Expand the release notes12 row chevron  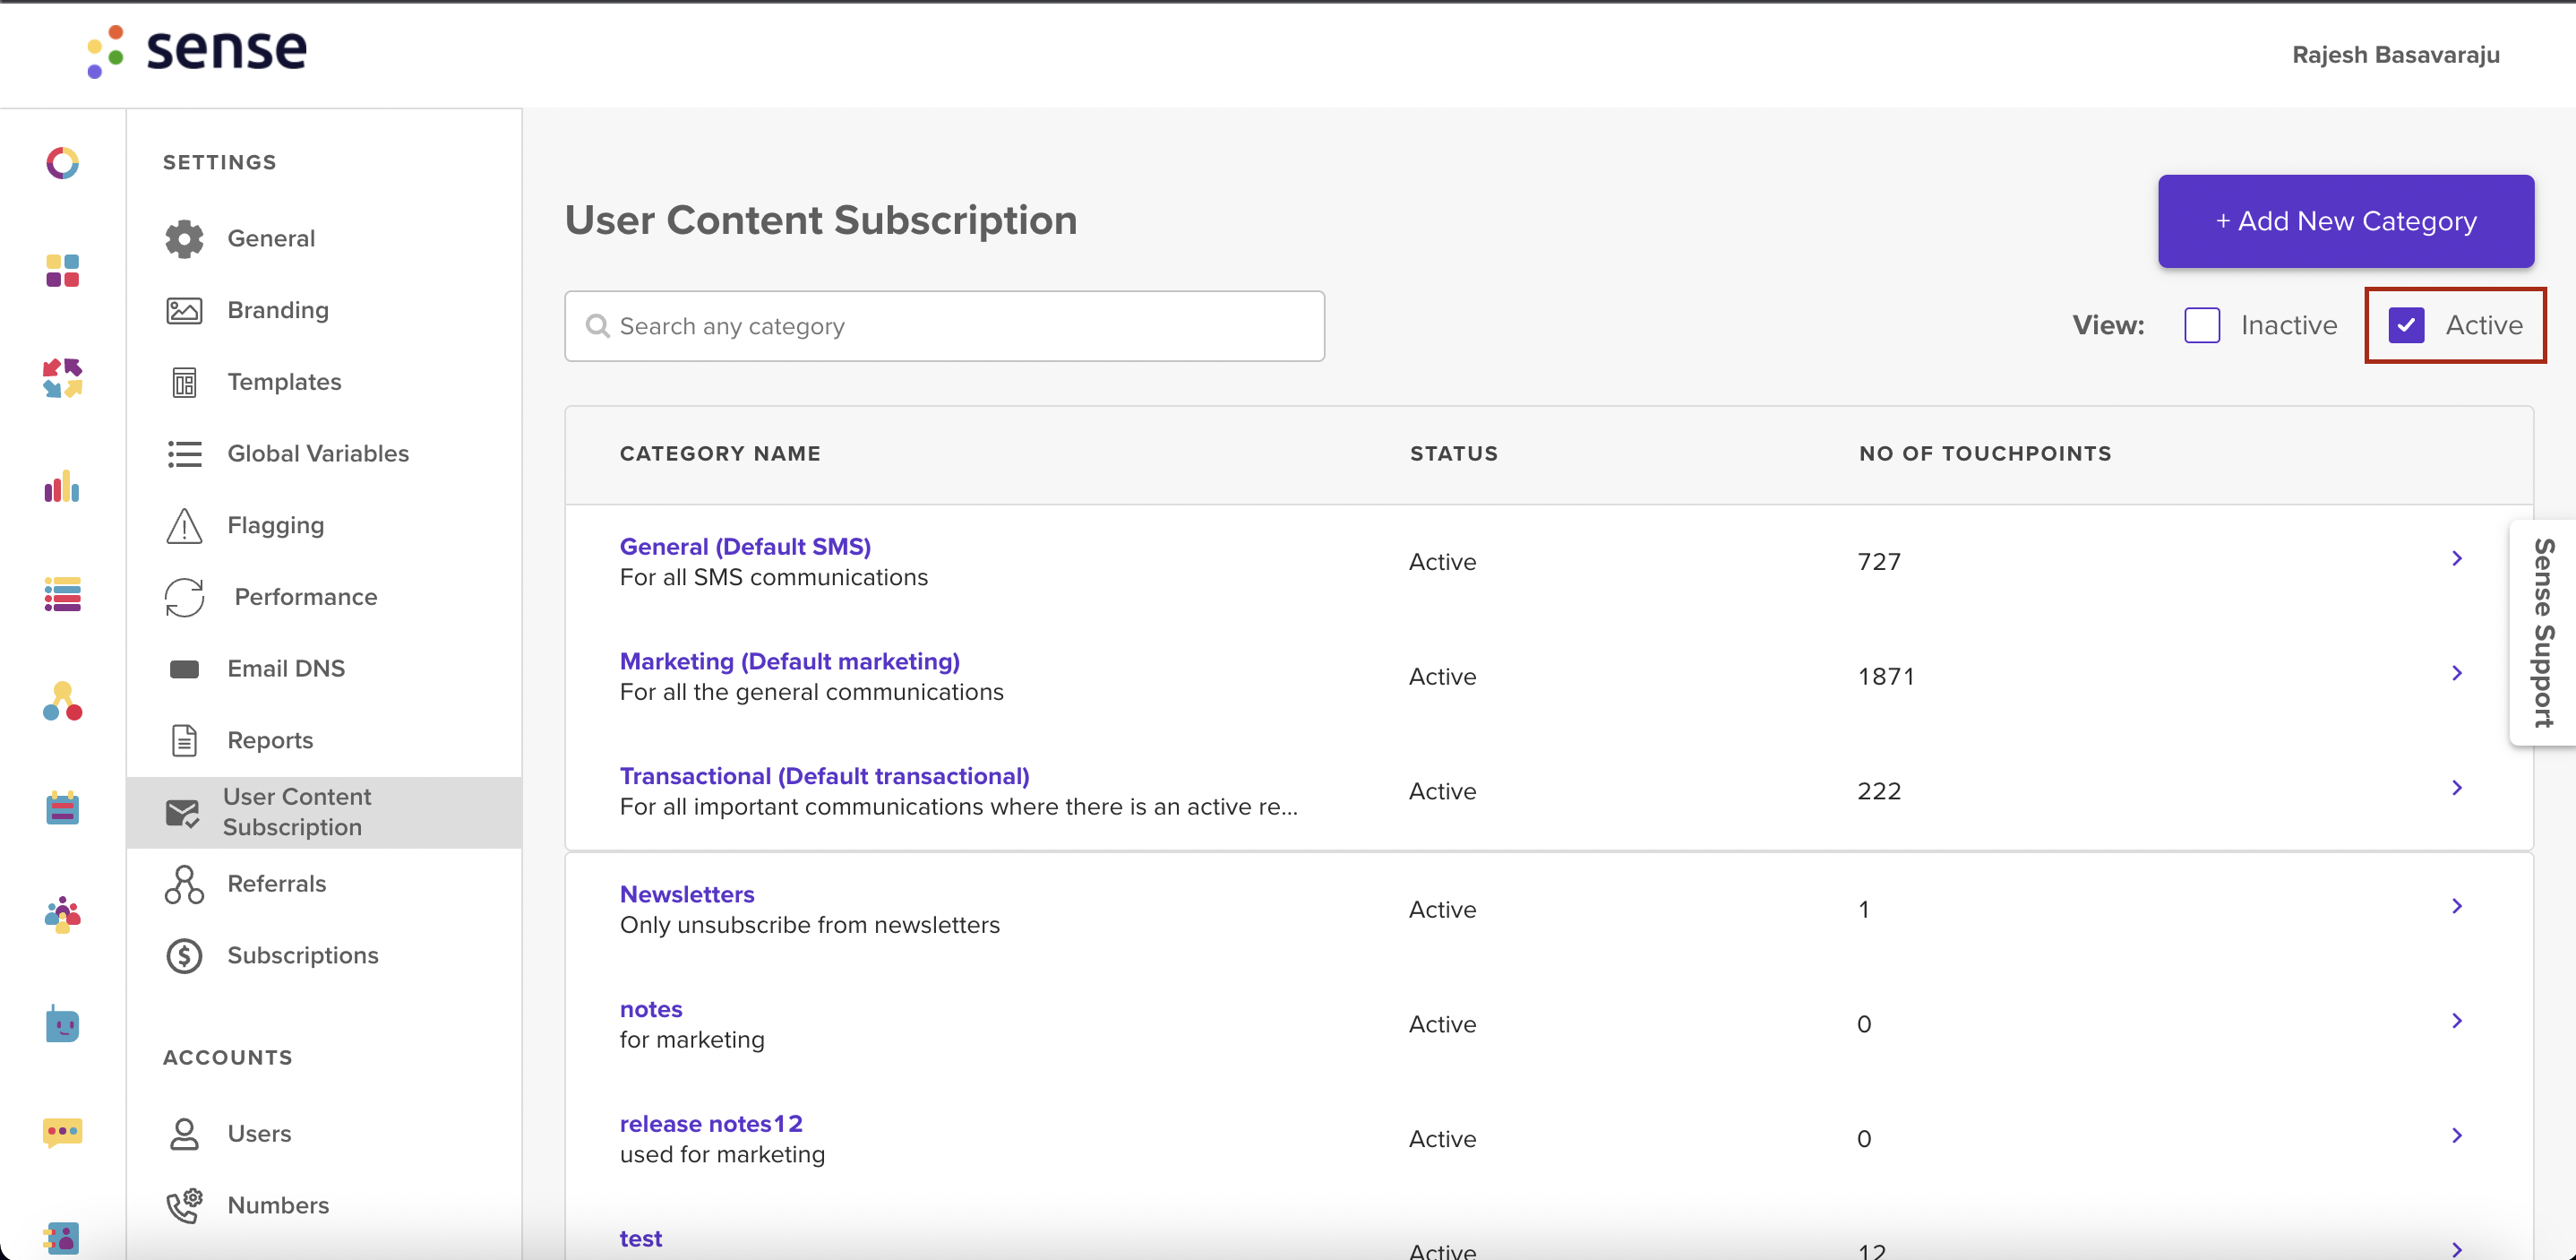(2456, 1136)
